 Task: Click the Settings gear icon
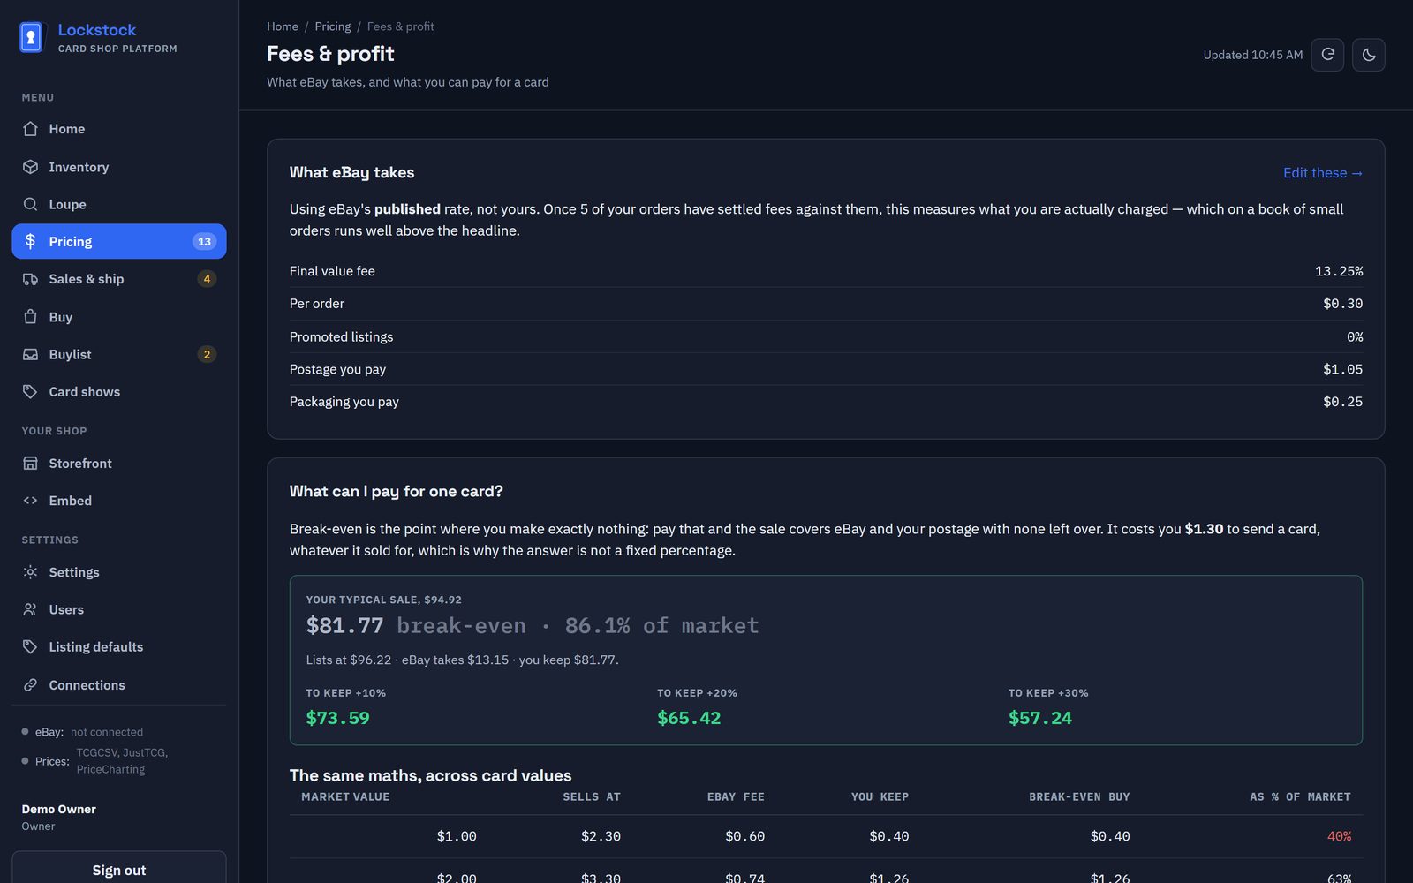point(30,572)
